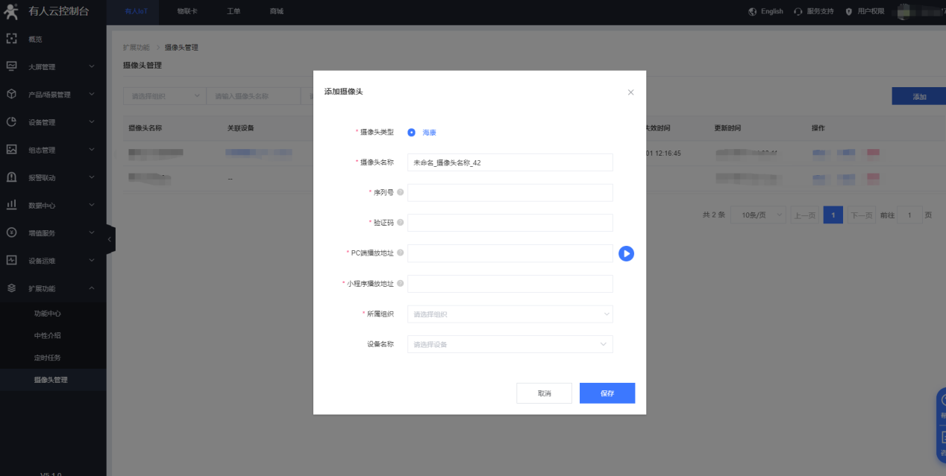Click the 取消 button
The width and height of the screenshot is (946, 476).
[x=544, y=393]
